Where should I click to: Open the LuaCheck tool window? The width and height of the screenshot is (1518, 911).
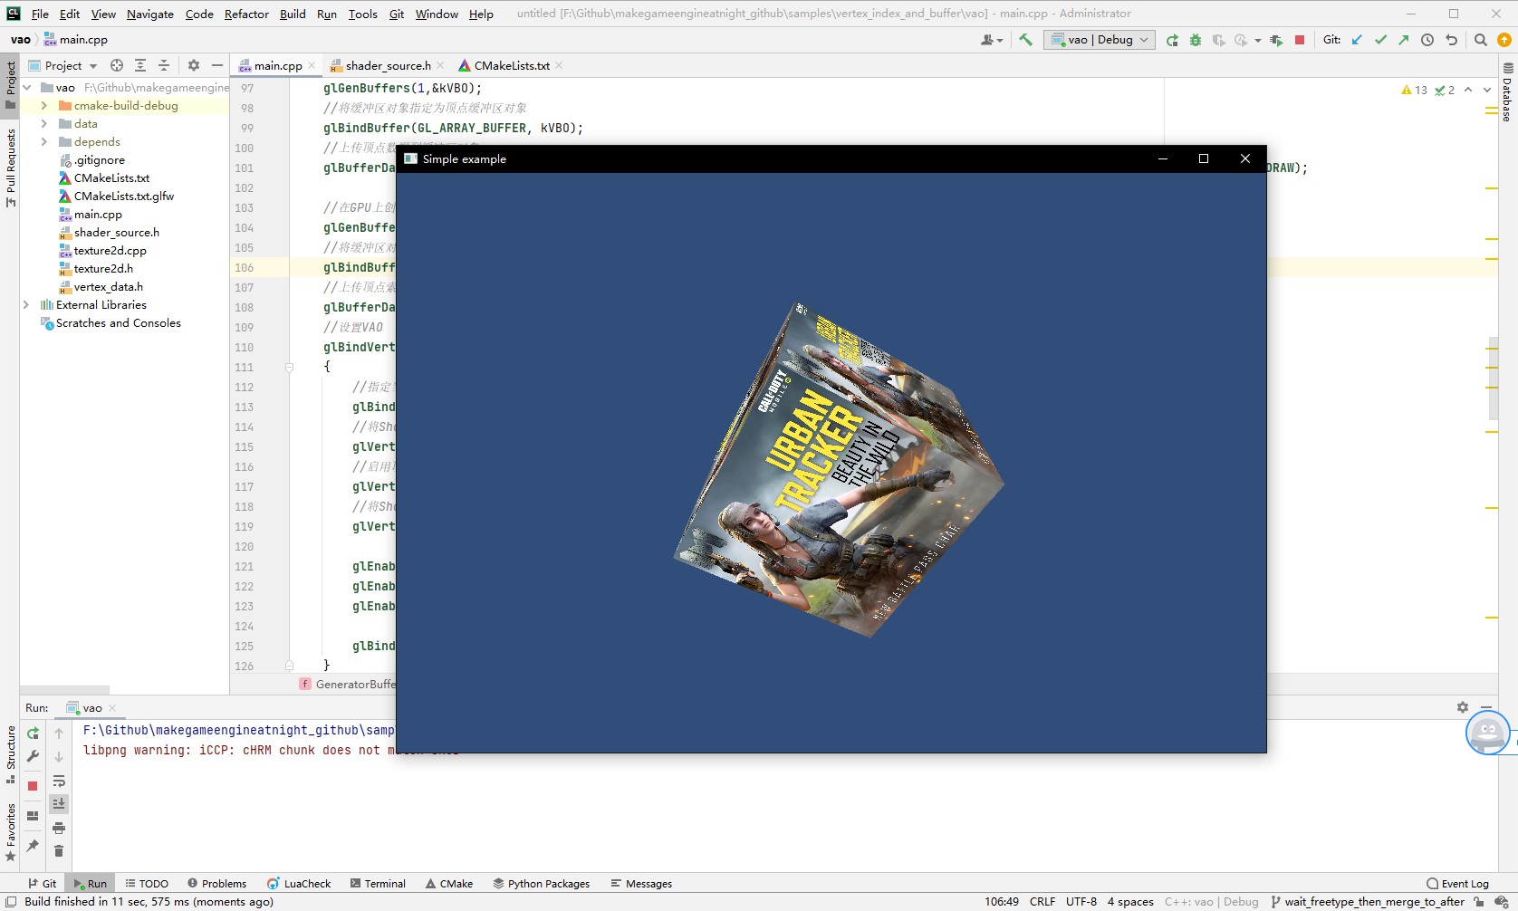click(299, 884)
